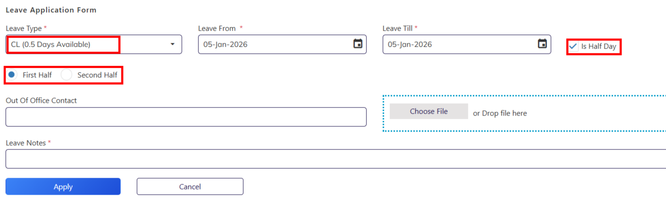Open the Leave Till calendar picker
Viewport: 666px width, 198px height.
click(x=542, y=44)
